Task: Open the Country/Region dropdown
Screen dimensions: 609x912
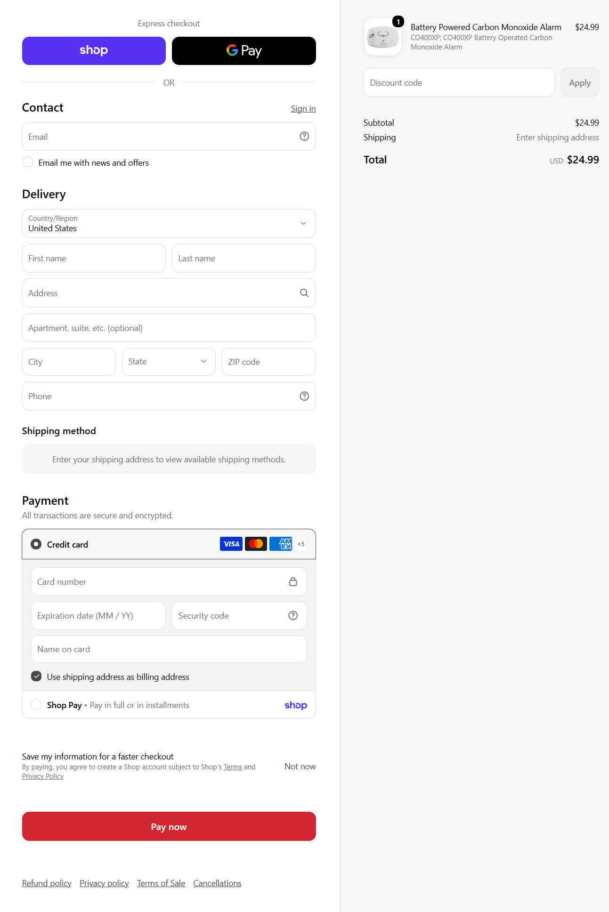Action: click(x=169, y=223)
